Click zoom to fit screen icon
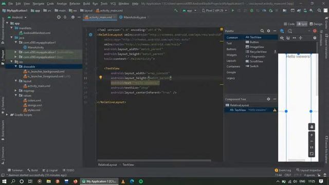329x185 pixels. (x=312, y=154)
